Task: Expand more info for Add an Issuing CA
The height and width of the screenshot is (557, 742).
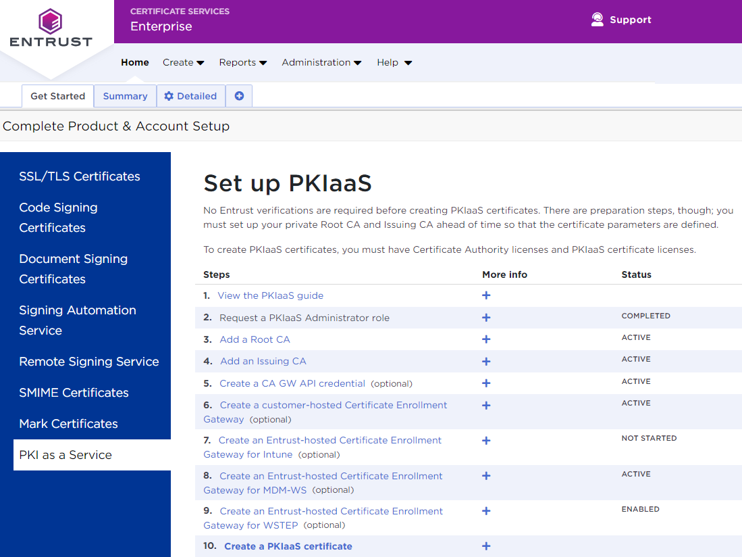Action: click(486, 361)
